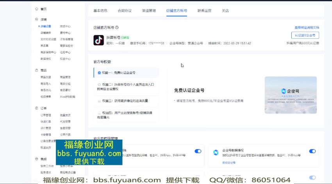This screenshot has width=332, height=184.
Task: Click the 抖音用户免600元认证费 note text
Action: [x=303, y=43]
